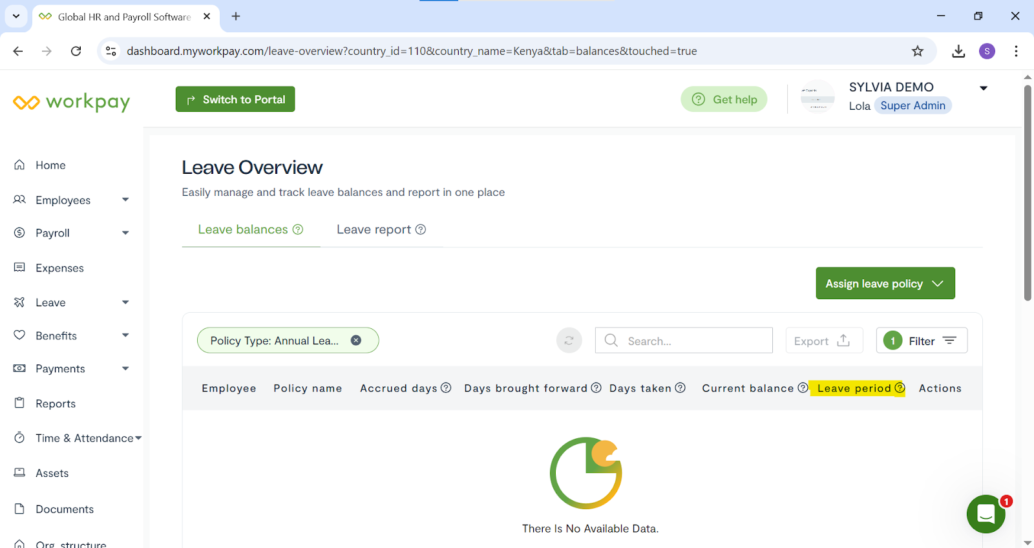Click the workpay logo

72,102
